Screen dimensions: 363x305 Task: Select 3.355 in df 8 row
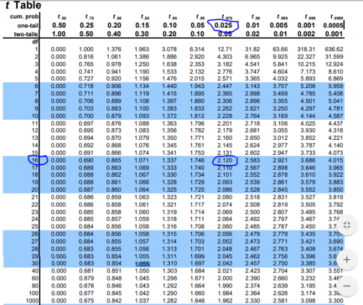pyautogui.click(x=280, y=101)
